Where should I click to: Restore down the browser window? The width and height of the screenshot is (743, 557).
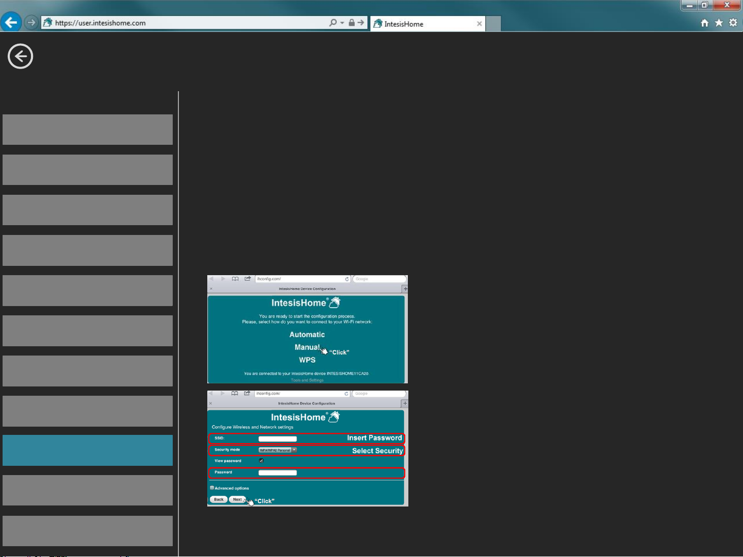click(705, 5)
